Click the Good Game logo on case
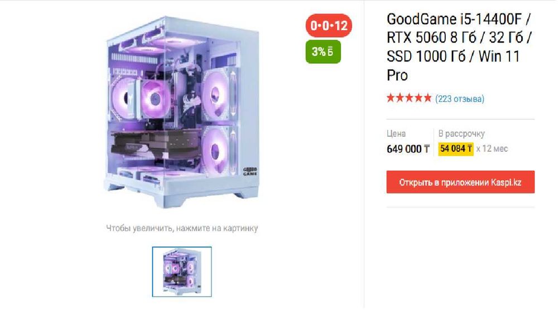Viewport: 558px width, 314px height. point(250,172)
